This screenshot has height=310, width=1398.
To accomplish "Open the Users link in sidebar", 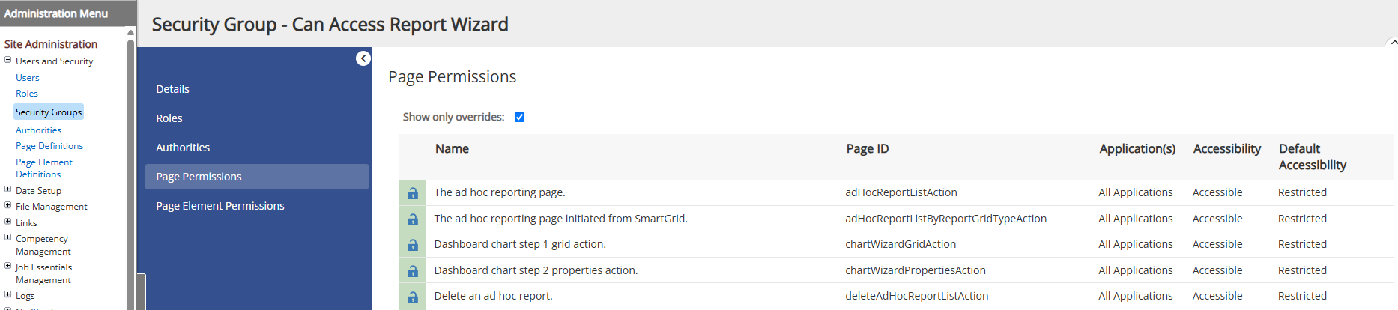I will [28, 78].
